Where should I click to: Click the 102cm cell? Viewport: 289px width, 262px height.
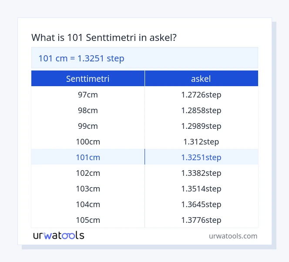[87, 173]
